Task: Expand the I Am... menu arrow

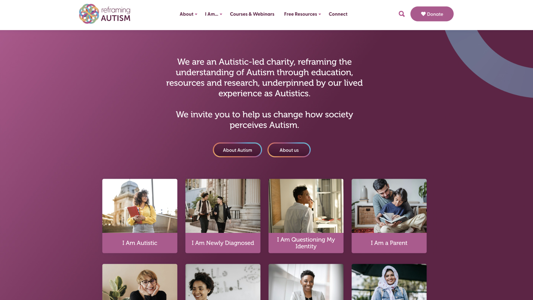Action: [x=221, y=14]
